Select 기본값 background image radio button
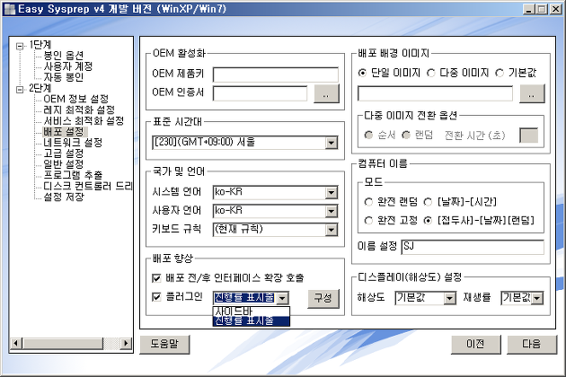 click(x=500, y=74)
